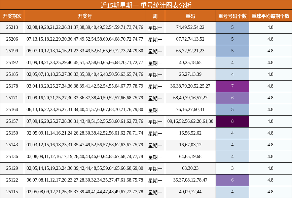Click repeat codes 40,09,72,44
The width and height of the screenshot is (292, 198).
(190, 192)
